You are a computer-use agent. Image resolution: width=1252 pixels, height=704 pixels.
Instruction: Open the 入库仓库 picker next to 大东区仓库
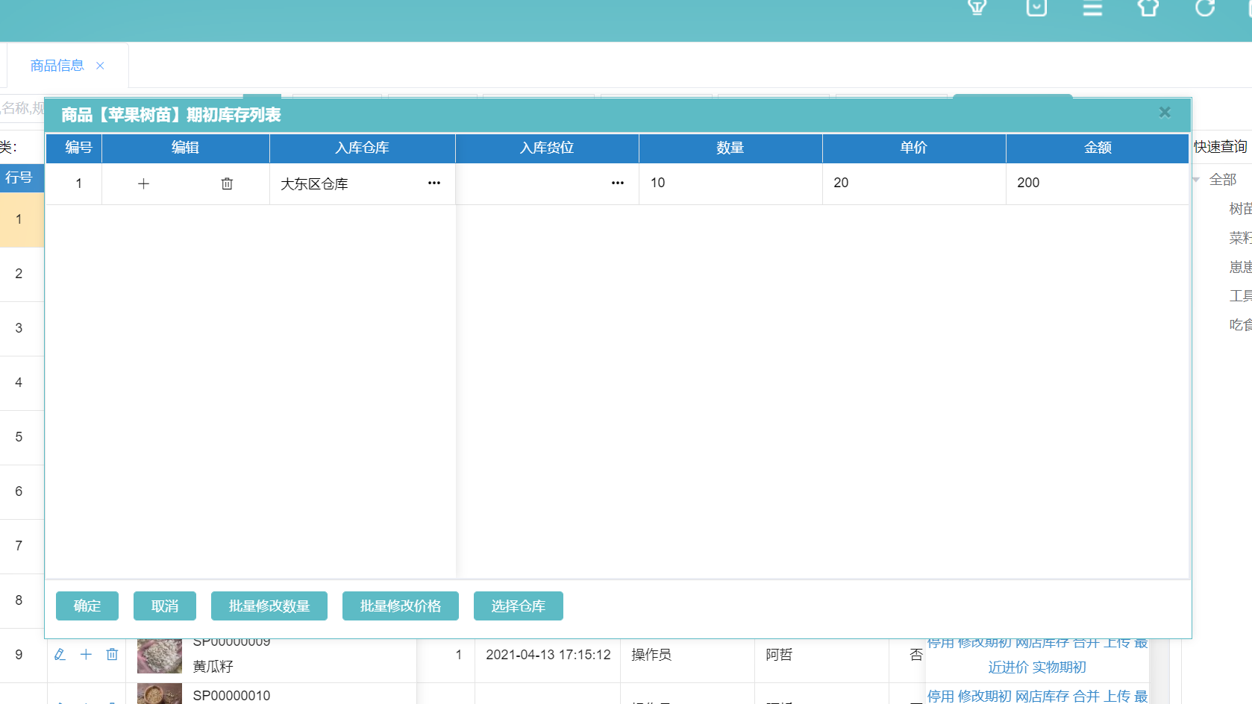coord(434,183)
